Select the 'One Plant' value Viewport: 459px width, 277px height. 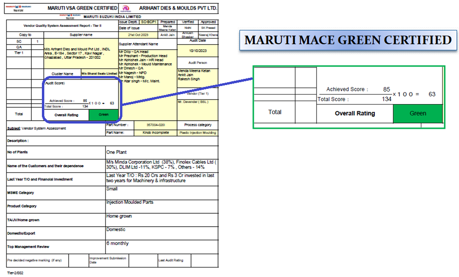117,152
